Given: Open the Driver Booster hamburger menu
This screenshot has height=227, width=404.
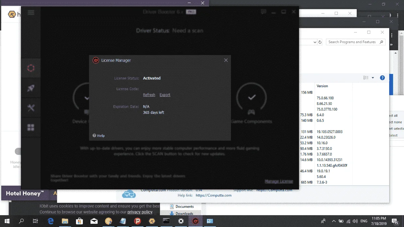Looking at the screenshot, I should click(x=31, y=12).
